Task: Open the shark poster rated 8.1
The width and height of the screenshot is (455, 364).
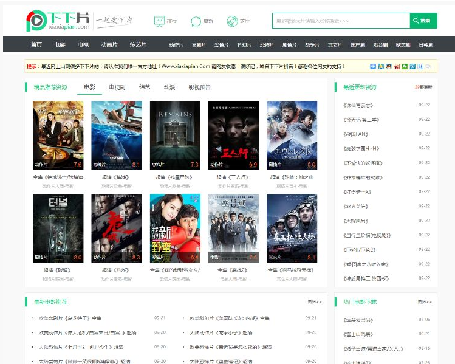Action: pos(117,136)
